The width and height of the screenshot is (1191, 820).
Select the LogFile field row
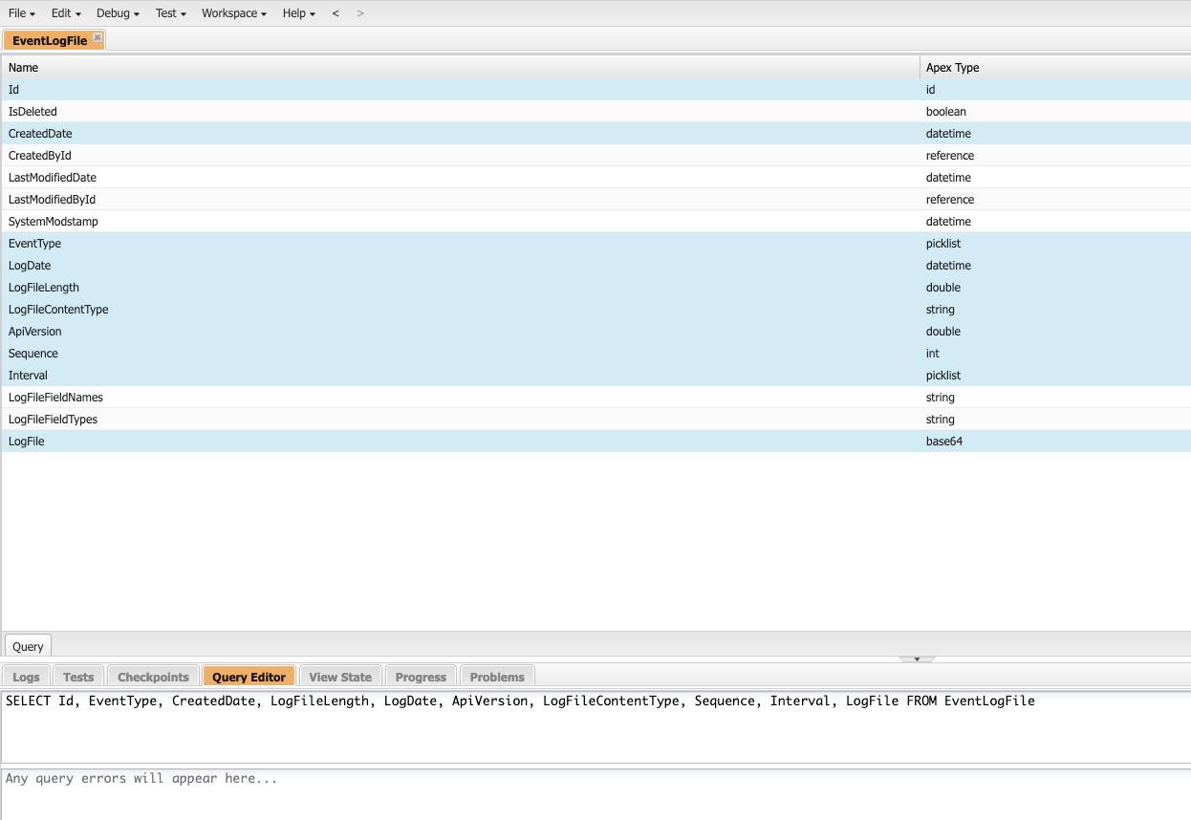(x=595, y=442)
